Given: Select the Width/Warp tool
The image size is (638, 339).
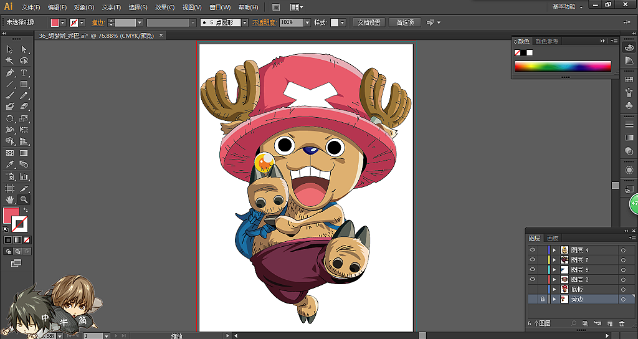Looking at the screenshot, I should pos(10,130).
